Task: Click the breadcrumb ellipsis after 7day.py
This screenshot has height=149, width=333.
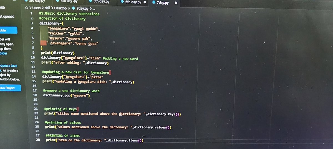Action: [93, 9]
